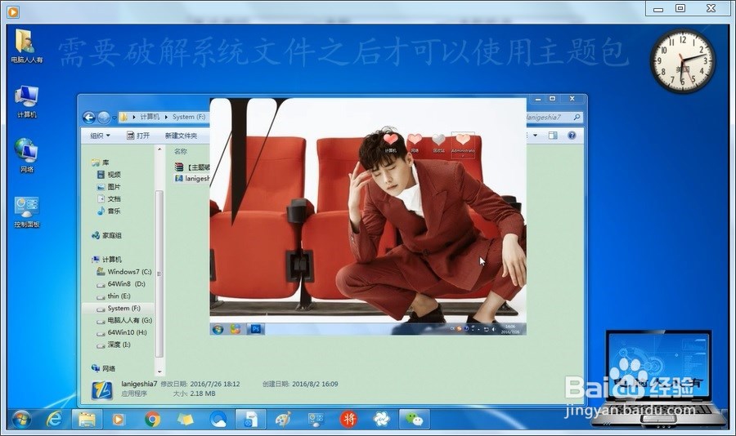Click the magnifier search icon in Explorer
Image resolution: width=736 pixels, height=436 pixels.
(x=577, y=118)
